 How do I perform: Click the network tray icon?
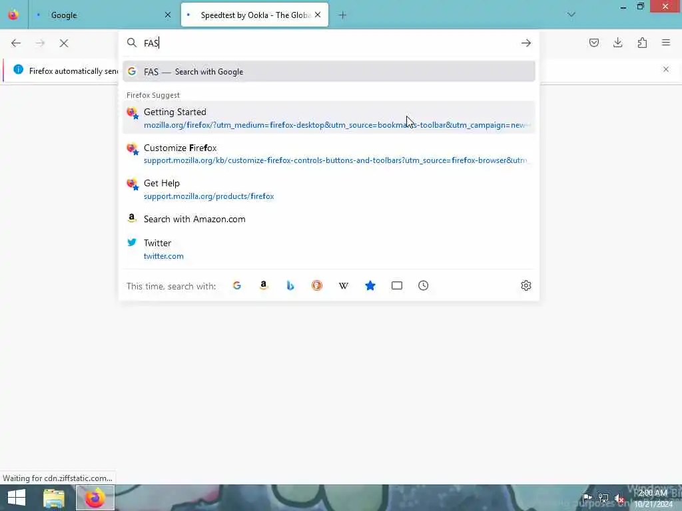click(603, 498)
